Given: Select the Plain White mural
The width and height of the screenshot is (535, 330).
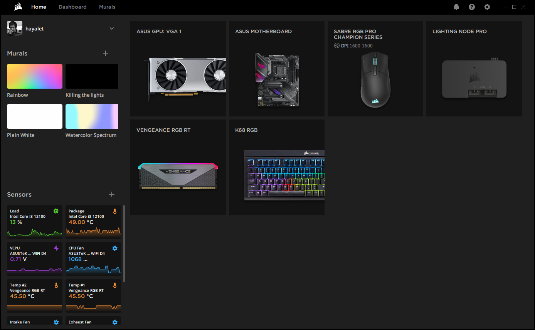Looking at the screenshot, I should 35,116.
